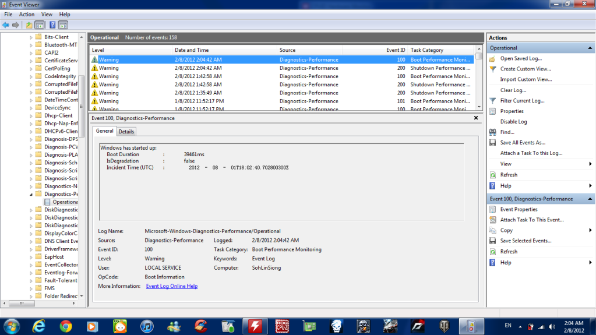Toggle Show/Hide Action Pane toolbar button
The height and width of the screenshot is (335, 596).
(x=63, y=25)
